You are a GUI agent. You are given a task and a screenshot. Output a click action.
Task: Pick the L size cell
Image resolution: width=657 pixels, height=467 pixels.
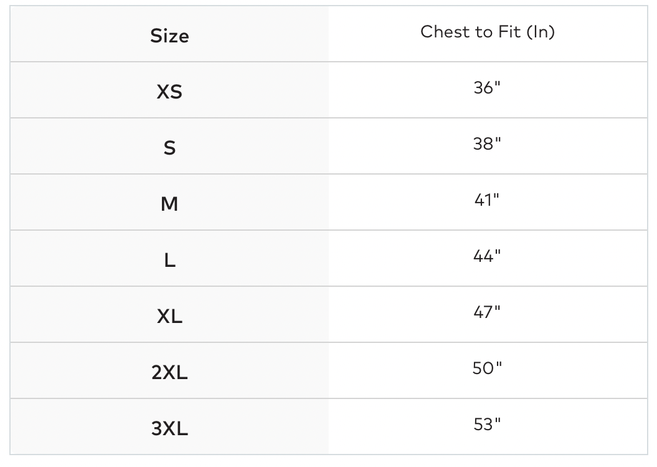tap(169, 261)
